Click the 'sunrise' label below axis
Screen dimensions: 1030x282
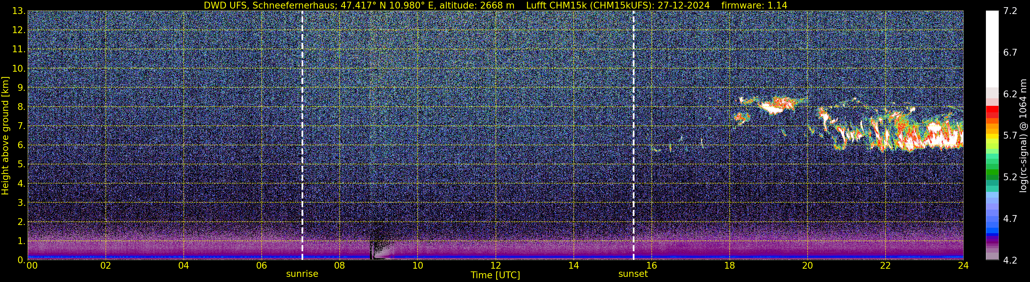302,274
